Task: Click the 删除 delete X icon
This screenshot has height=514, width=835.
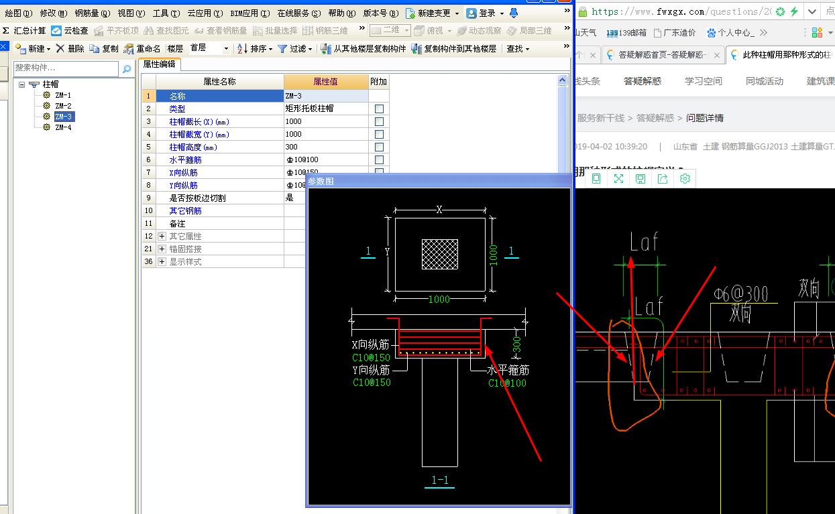Action: point(60,48)
